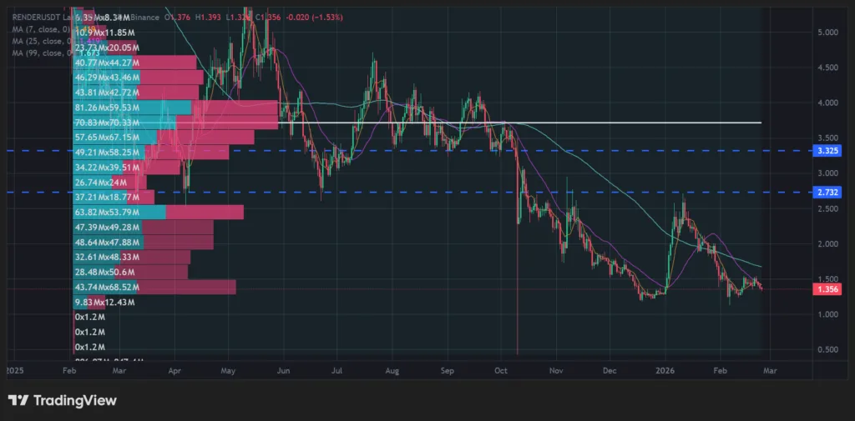This screenshot has width=855, height=421.
Task: Click volume profile row 23.73Mx20.05M
Action: coord(104,48)
